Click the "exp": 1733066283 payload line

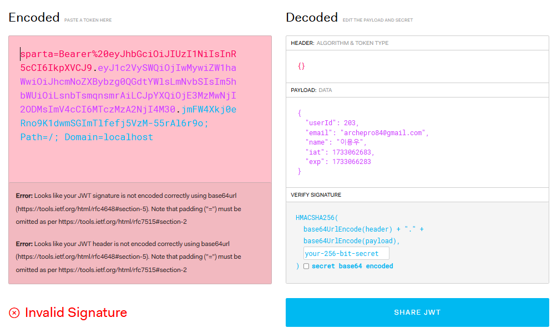pos(338,162)
